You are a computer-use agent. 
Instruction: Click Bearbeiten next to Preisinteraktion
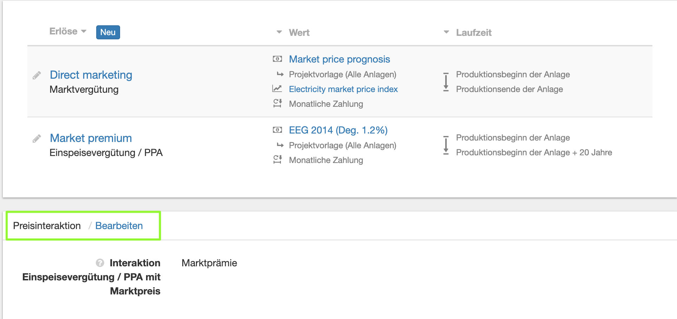point(119,226)
